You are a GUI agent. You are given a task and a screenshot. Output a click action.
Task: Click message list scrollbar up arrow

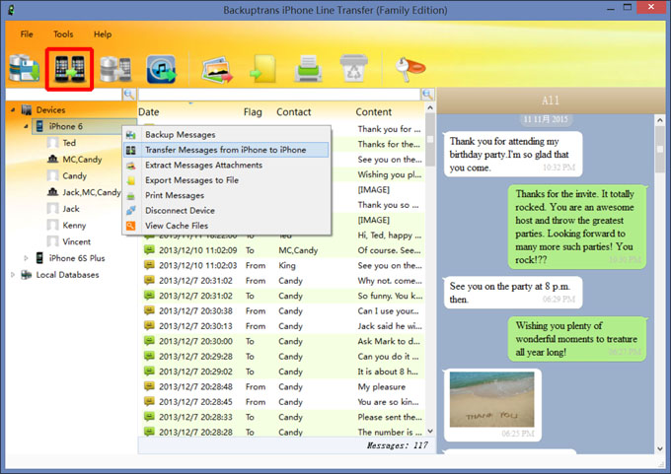pyautogui.click(x=430, y=108)
